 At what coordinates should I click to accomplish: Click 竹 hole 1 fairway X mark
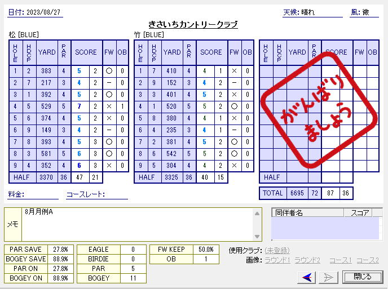(x=234, y=71)
